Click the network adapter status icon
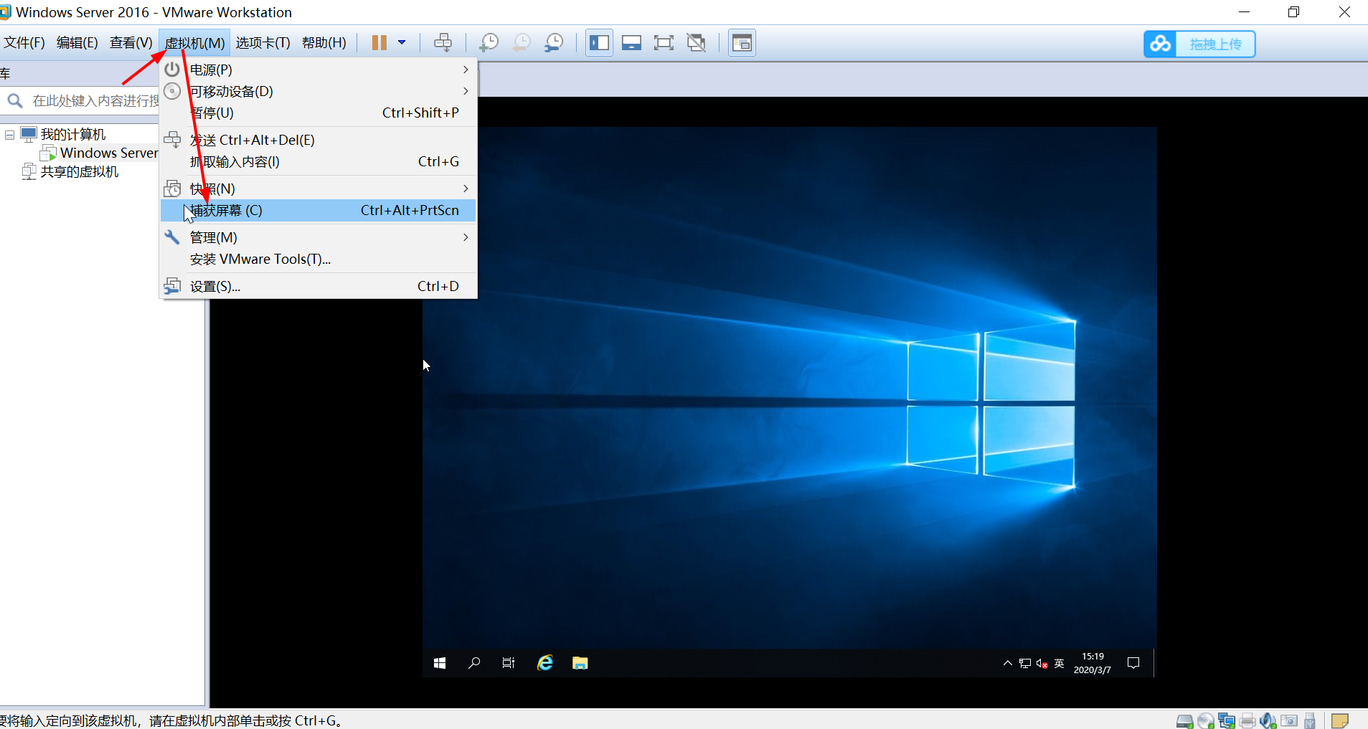 (x=1227, y=720)
